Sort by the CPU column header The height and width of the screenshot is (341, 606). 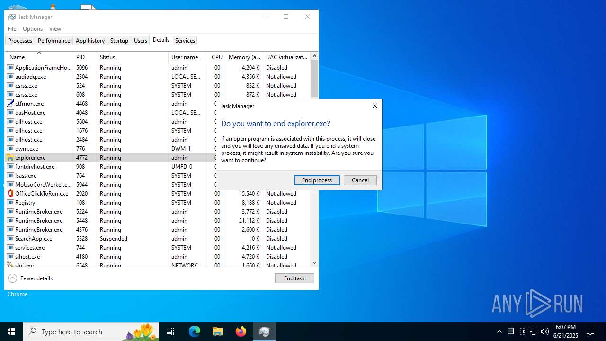[x=216, y=57]
